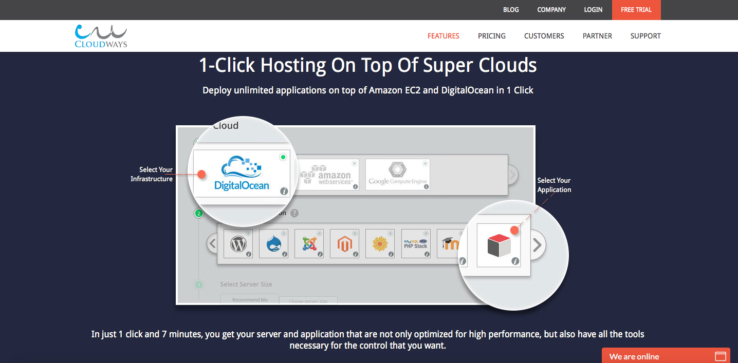Choose the MySQL PHP Stack icon
Viewport: 738px width, 363px height.
[x=415, y=244]
